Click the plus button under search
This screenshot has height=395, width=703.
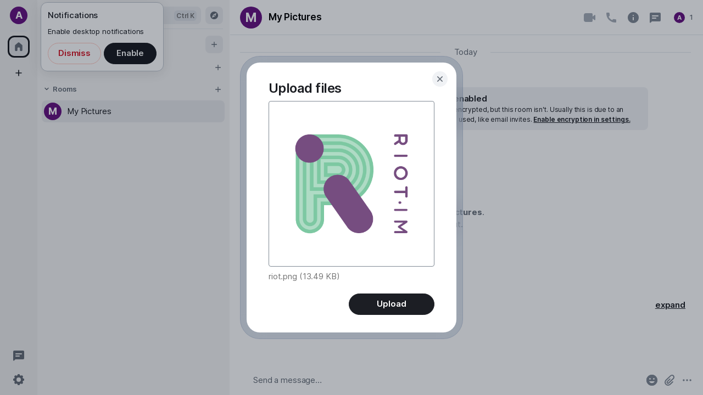click(x=214, y=44)
